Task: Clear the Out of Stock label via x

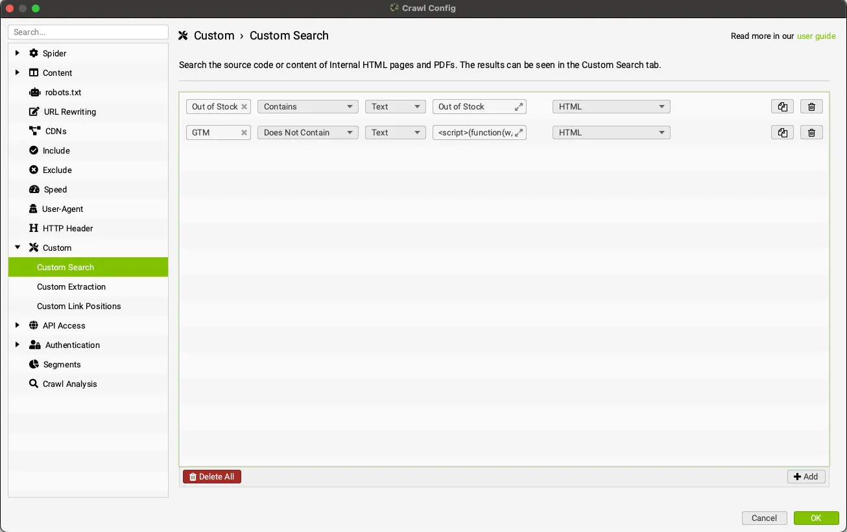Action: click(244, 106)
